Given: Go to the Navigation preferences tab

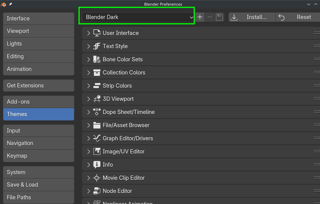Looking at the screenshot, I should [x=39, y=143].
